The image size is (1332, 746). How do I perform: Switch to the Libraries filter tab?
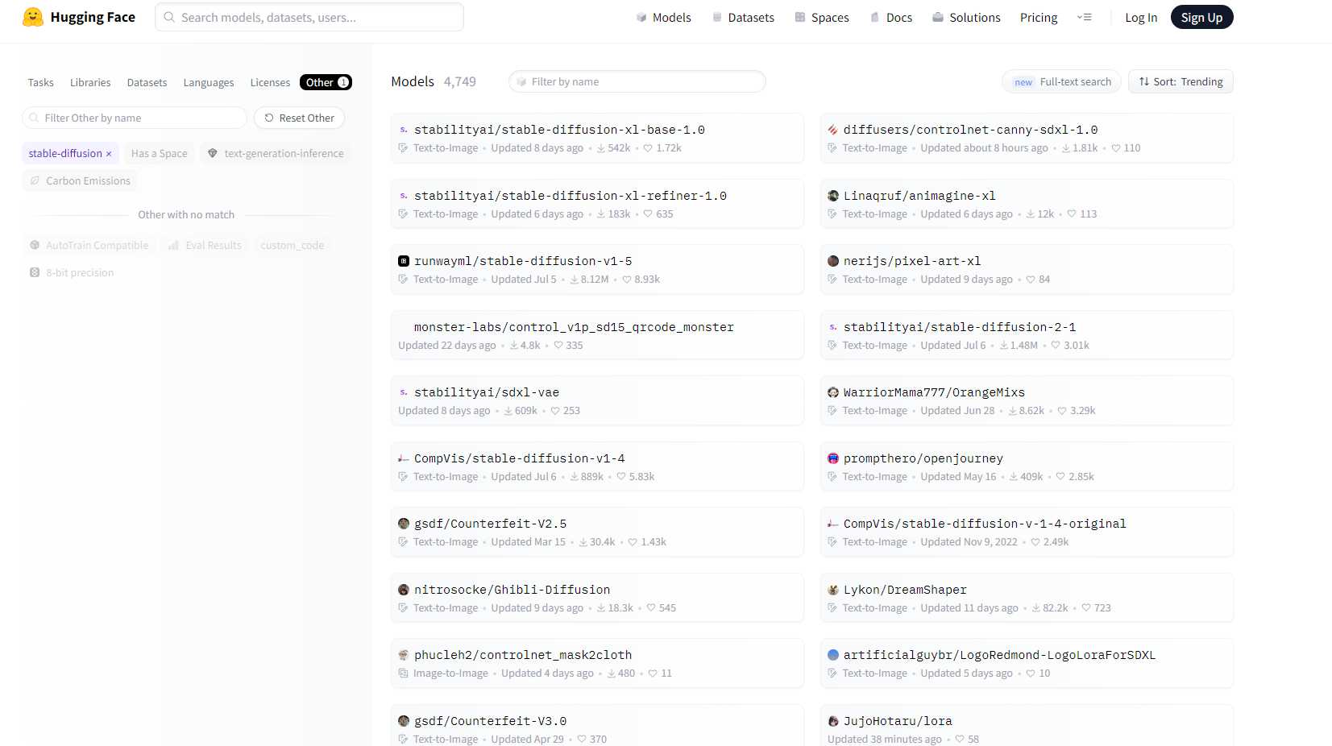(90, 82)
